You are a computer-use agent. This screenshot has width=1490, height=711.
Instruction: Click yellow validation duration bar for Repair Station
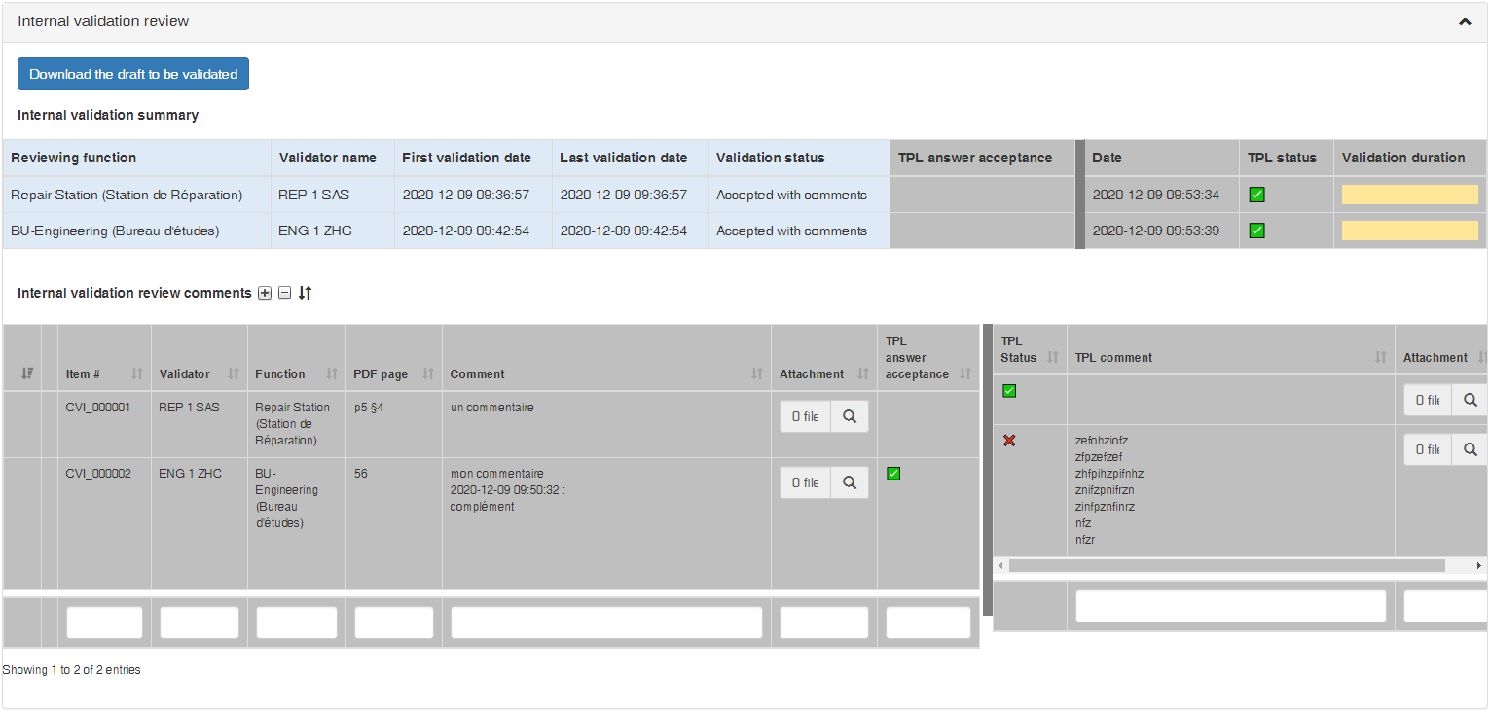1409,195
